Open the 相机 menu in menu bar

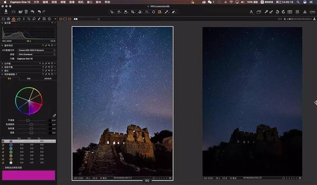click(81, 2)
